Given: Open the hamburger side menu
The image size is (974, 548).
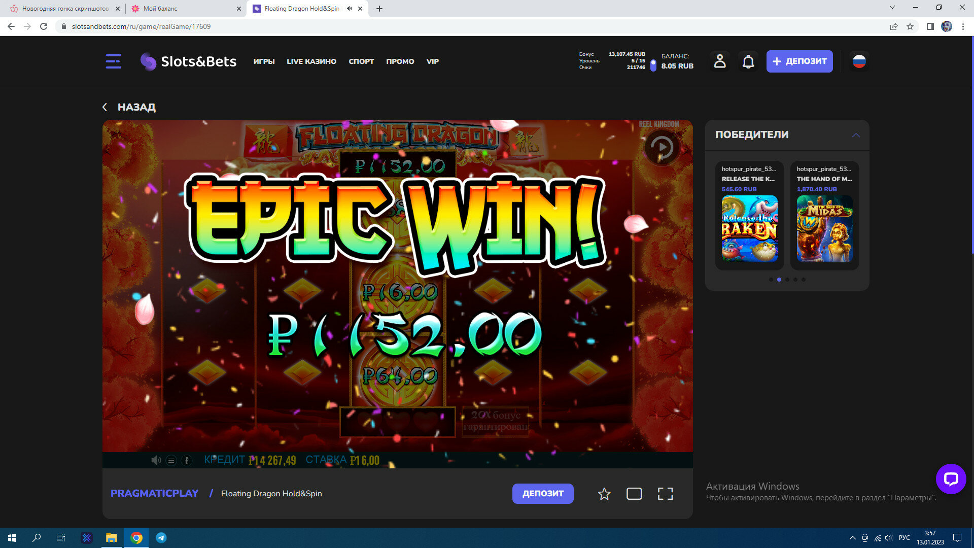Looking at the screenshot, I should (113, 61).
